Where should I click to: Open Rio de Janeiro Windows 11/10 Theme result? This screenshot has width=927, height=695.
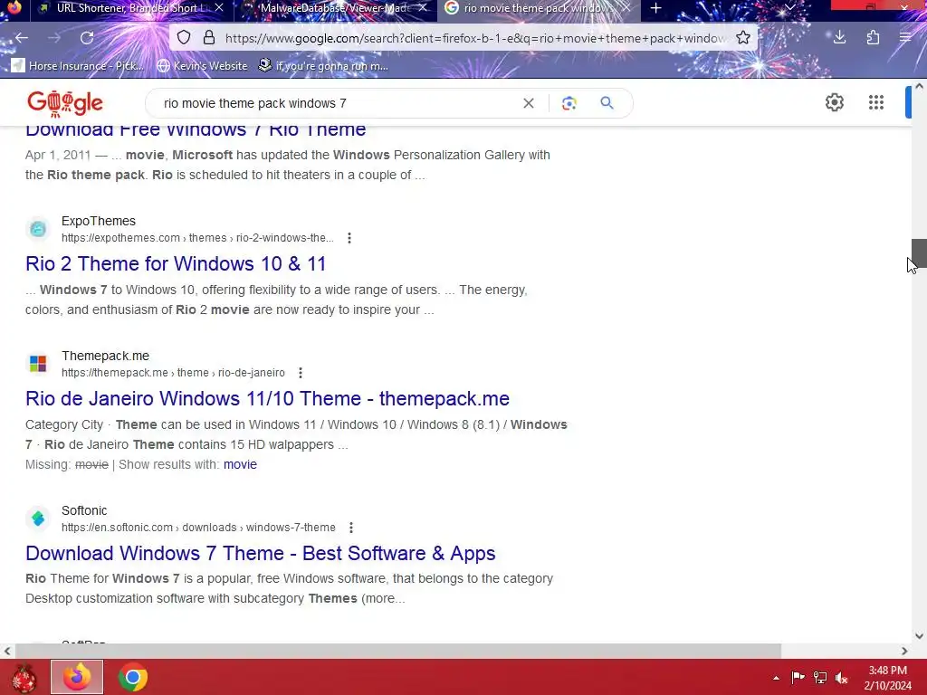click(267, 398)
